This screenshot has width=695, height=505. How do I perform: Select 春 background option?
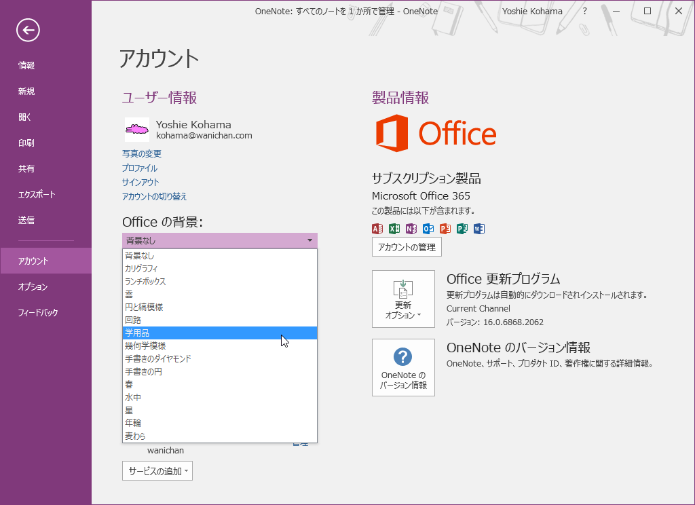tap(220, 384)
